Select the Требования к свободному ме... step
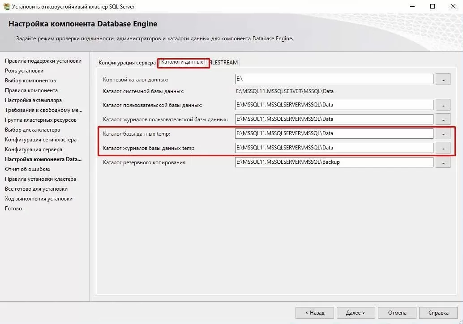 click(44, 110)
